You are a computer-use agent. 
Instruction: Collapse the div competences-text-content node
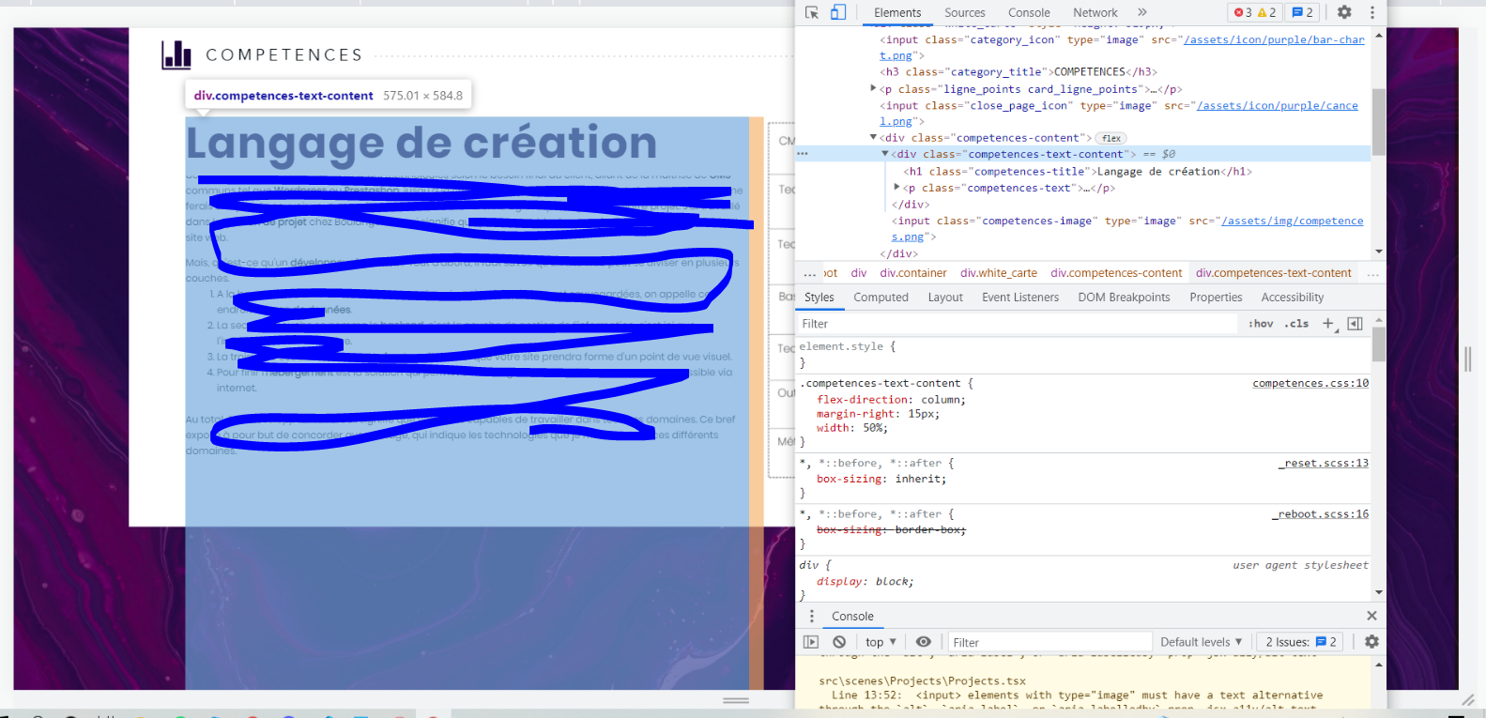tap(885, 154)
